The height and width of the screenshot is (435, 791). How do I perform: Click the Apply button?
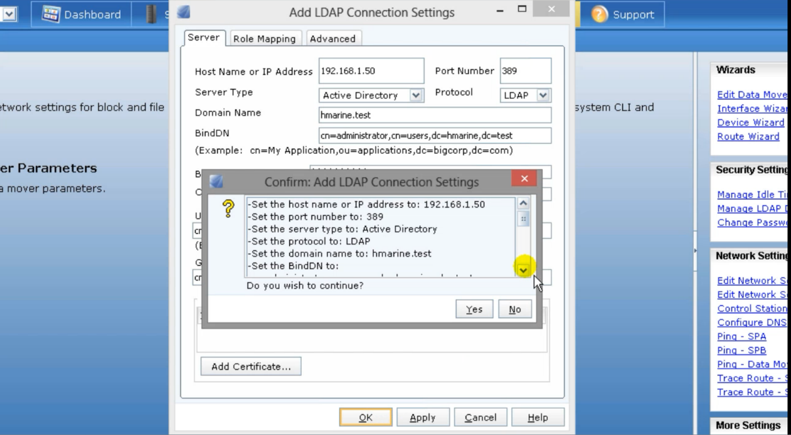click(x=423, y=417)
